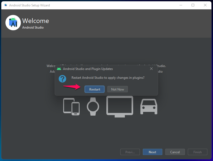Close the Plugin Updates dialog

click(x=151, y=69)
